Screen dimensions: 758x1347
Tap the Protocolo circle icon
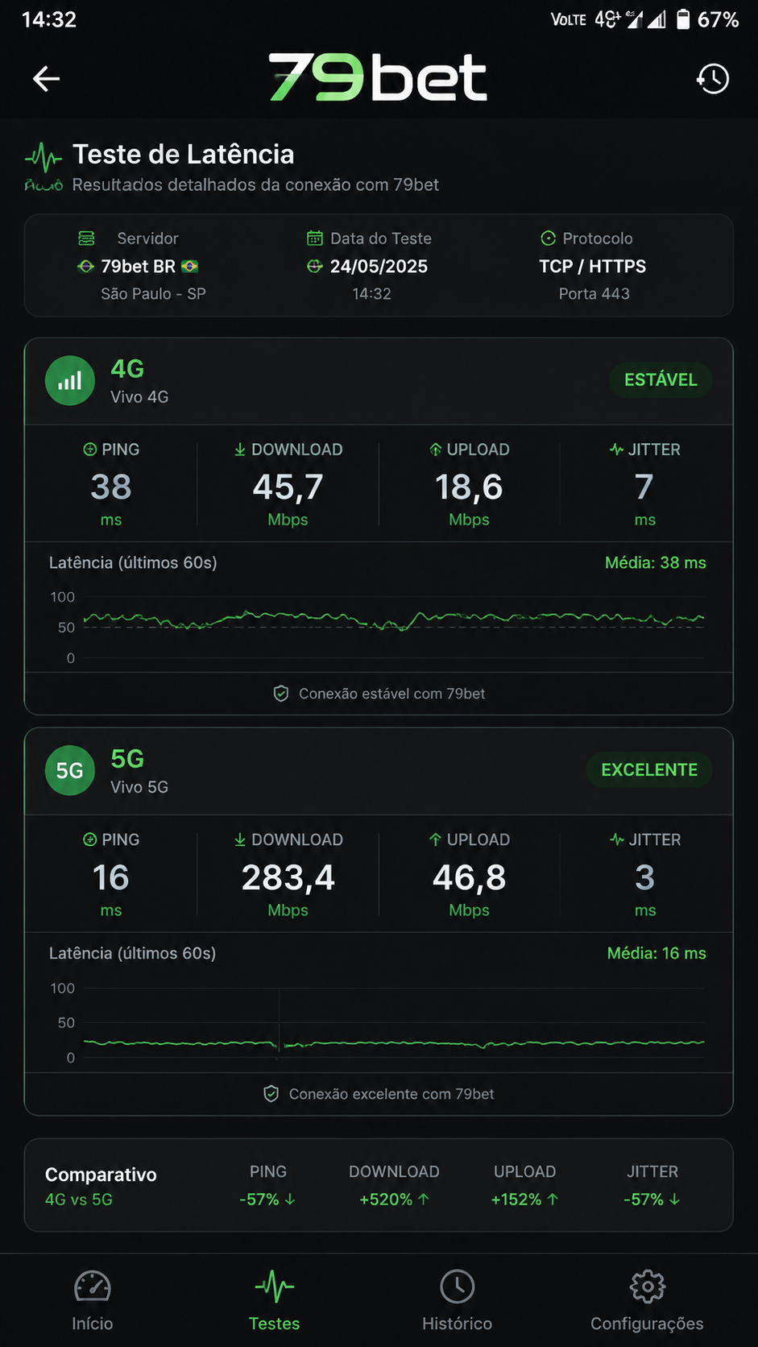point(549,238)
